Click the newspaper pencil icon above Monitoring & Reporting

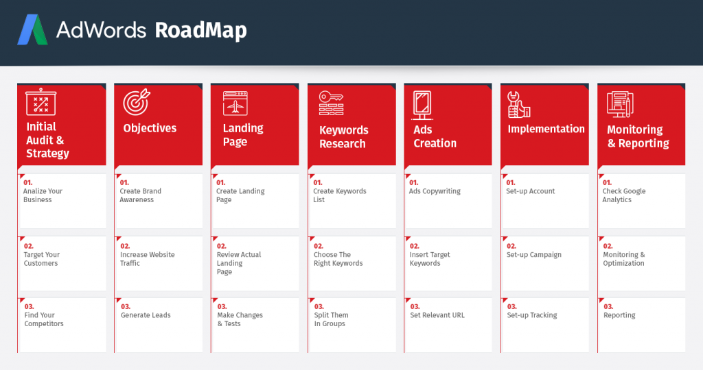(x=620, y=104)
